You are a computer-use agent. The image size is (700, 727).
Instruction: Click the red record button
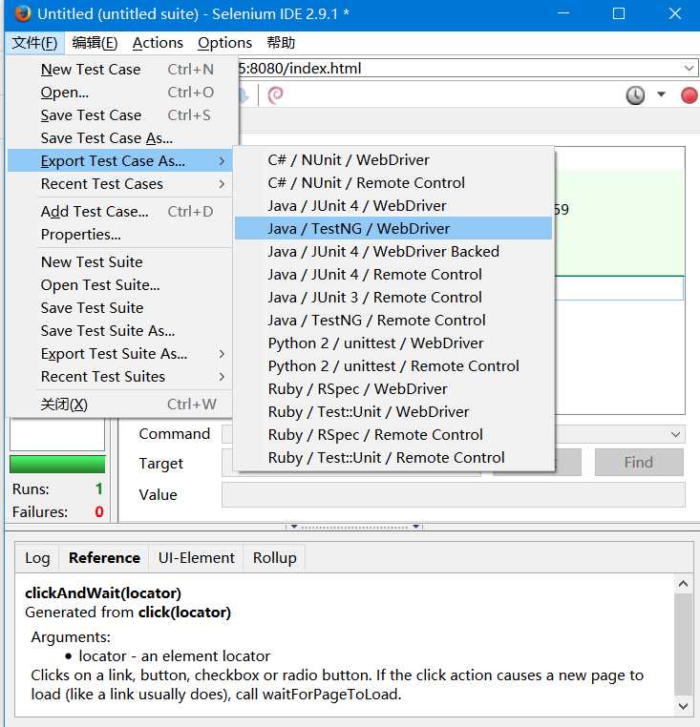[689, 95]
